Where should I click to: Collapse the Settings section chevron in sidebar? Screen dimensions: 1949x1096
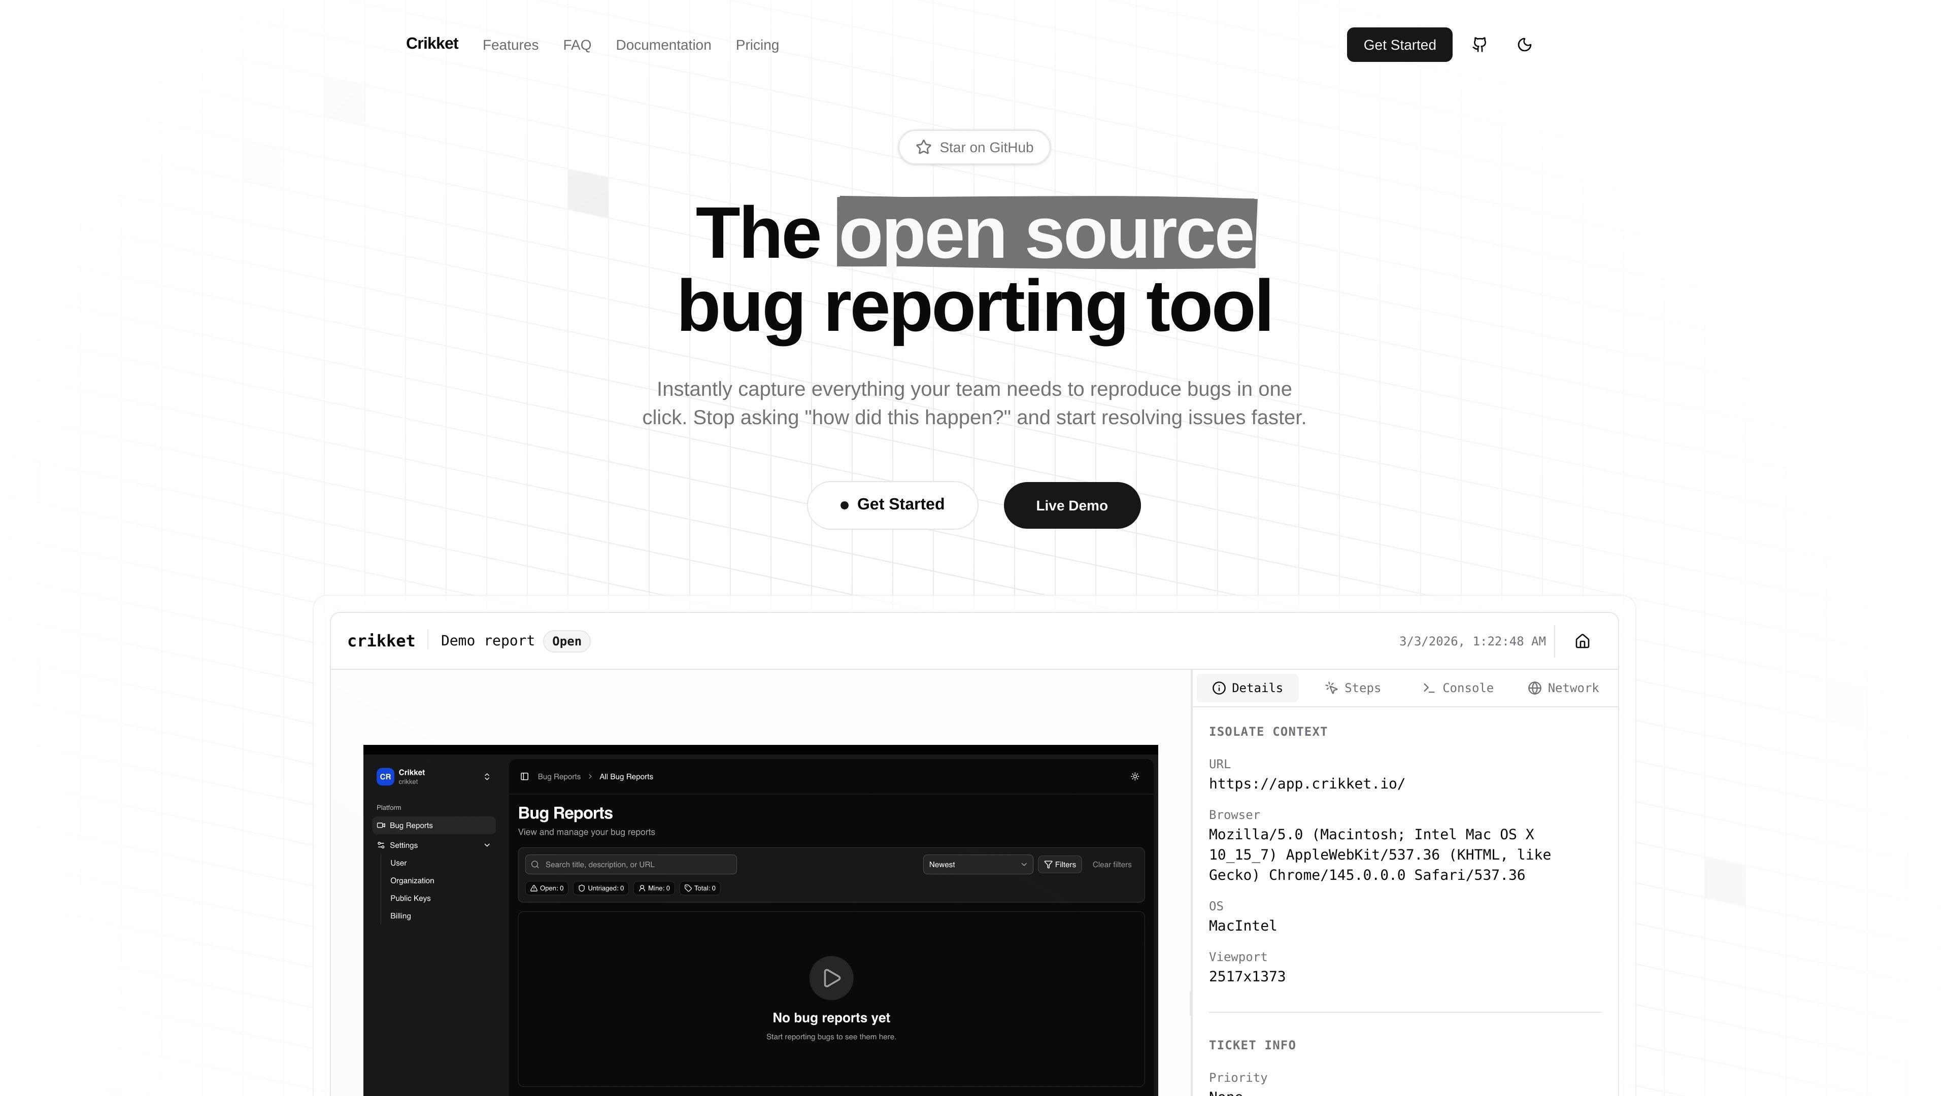[x=487, y=845]
